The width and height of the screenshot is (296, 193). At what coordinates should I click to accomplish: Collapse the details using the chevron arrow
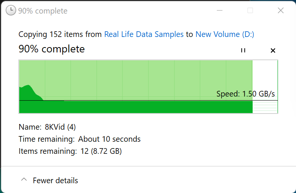click(24, 180)
